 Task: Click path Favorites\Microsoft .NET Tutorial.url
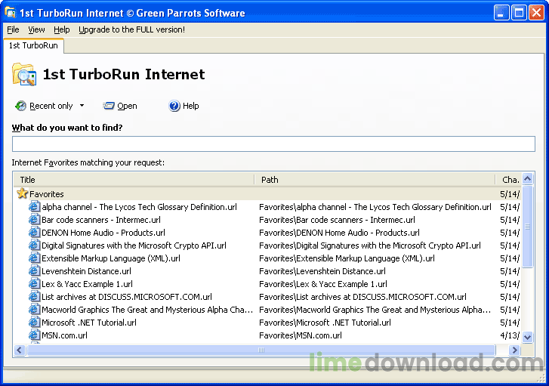pyautogui.click(x=325, y=323)
